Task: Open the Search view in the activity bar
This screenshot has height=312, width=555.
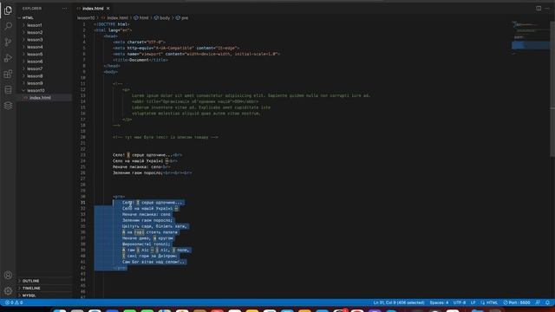Action: [8, 26]
